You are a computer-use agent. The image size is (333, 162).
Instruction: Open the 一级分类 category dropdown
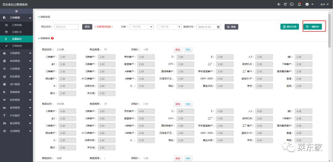click(x=141, y=27)
